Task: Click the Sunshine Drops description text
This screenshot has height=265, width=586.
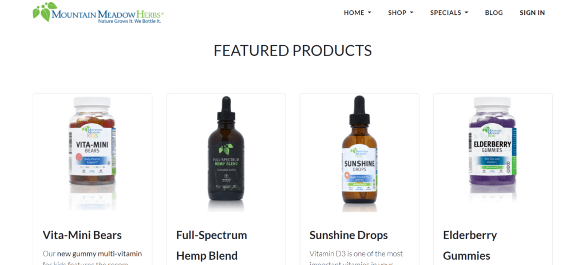Action: [356, 259]
